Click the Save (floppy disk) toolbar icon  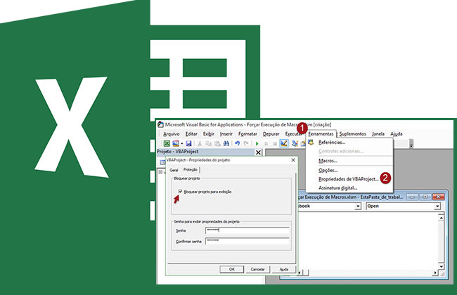[x=189, y=143]
